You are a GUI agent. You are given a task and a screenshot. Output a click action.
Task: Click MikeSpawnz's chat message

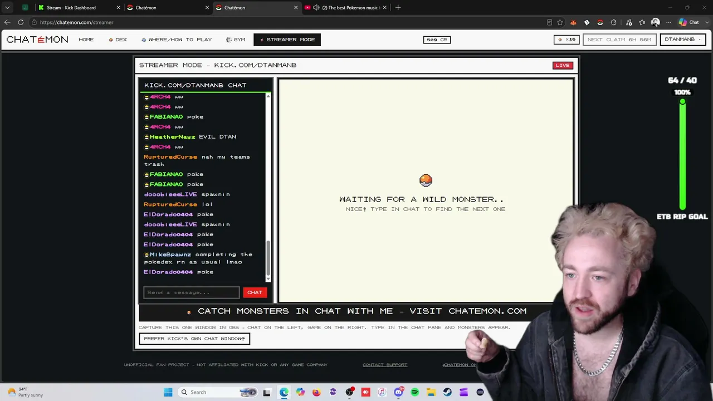[198, 258]
